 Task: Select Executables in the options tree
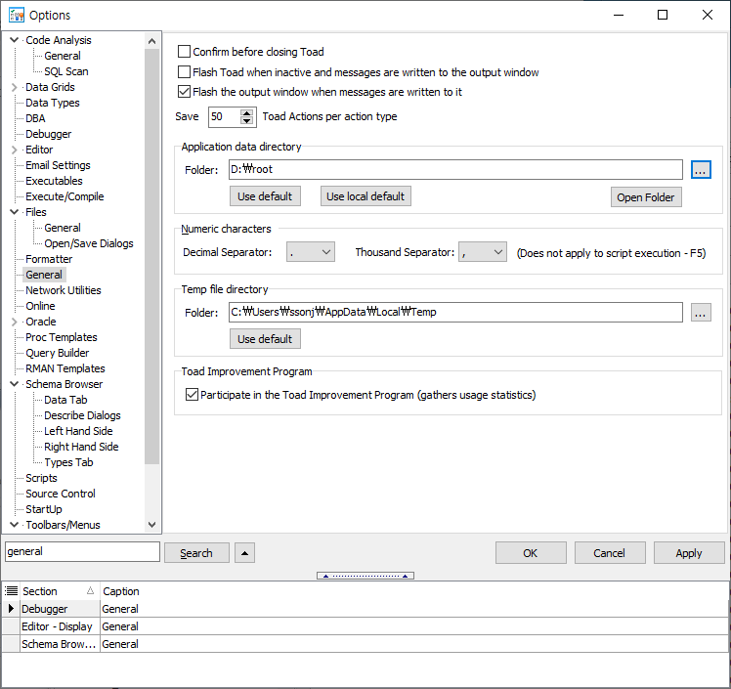[x=54, y=181]
